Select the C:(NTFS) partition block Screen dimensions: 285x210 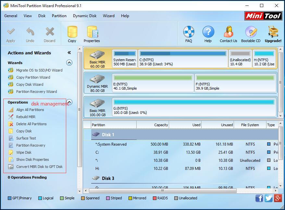coord(183,59)
